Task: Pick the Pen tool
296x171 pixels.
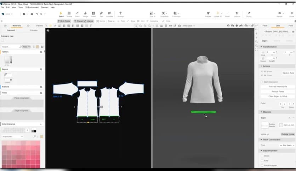Action: [102, 14]
